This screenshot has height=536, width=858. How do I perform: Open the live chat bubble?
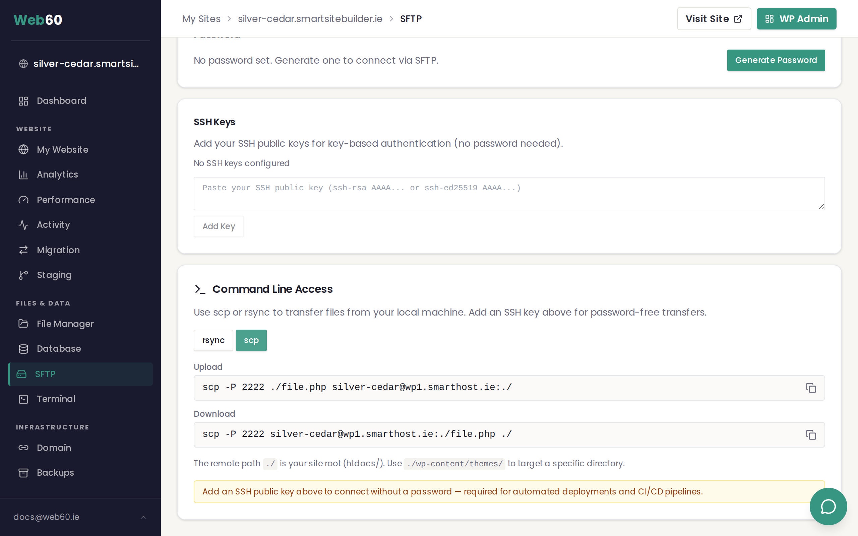[x=828, y=506]
